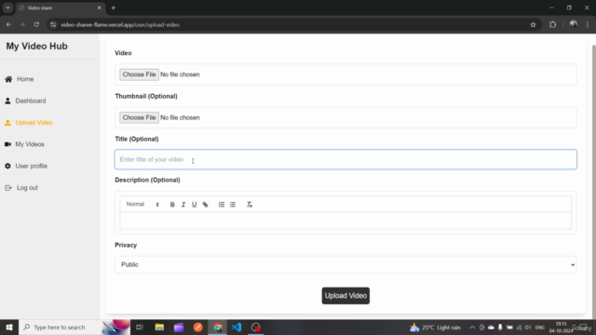The image size is (596, 335).
Task: Toggle underline in description editor
Action: pos(195,205)
